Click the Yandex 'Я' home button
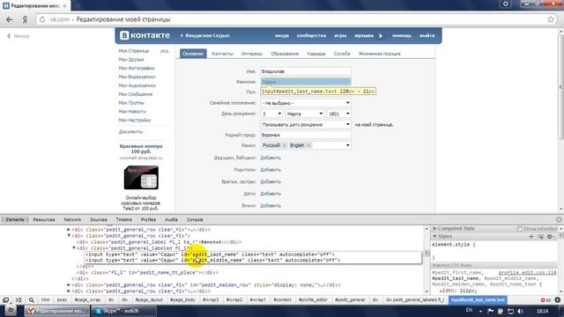 (25, 19)
